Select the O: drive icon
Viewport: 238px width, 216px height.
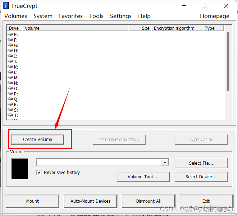coord(10,88)
